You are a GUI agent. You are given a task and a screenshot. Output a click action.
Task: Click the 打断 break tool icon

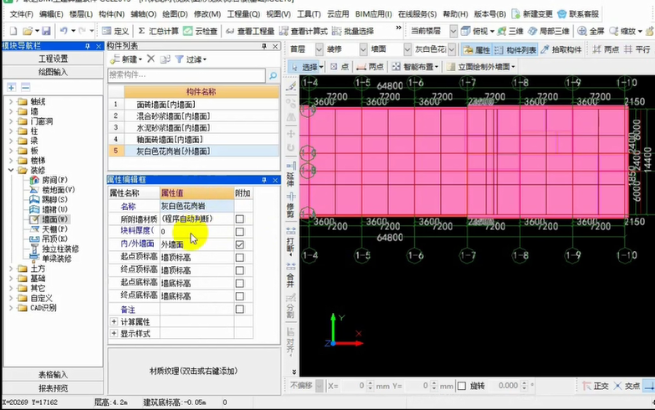[291, 241]
